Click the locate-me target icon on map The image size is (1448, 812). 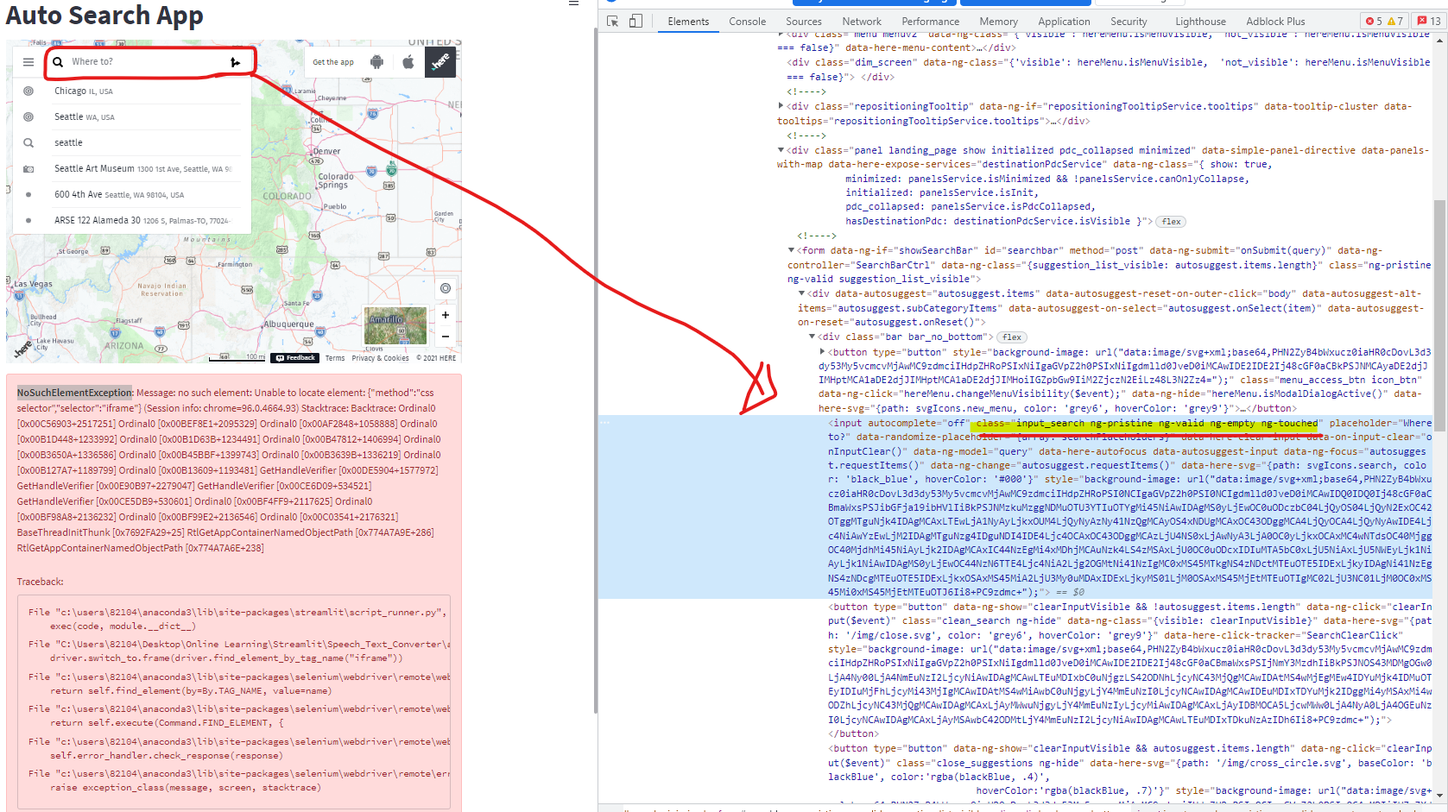tap(446, 288)
